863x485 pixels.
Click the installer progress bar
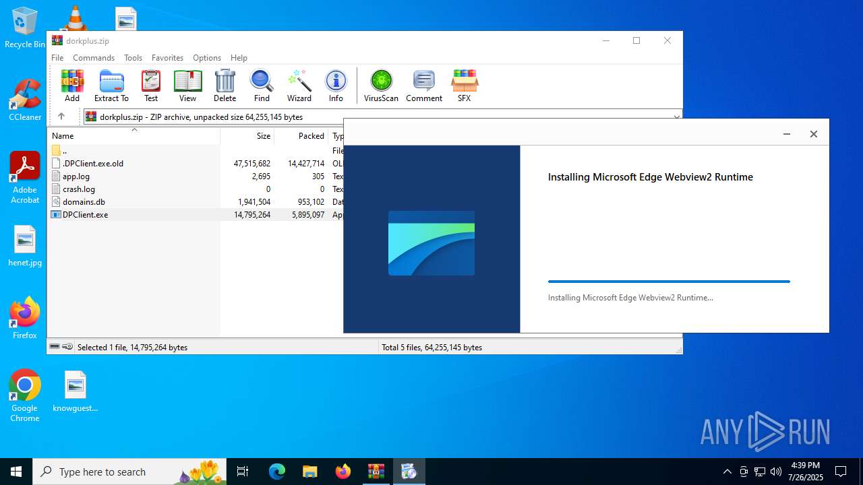pos(669,282)
